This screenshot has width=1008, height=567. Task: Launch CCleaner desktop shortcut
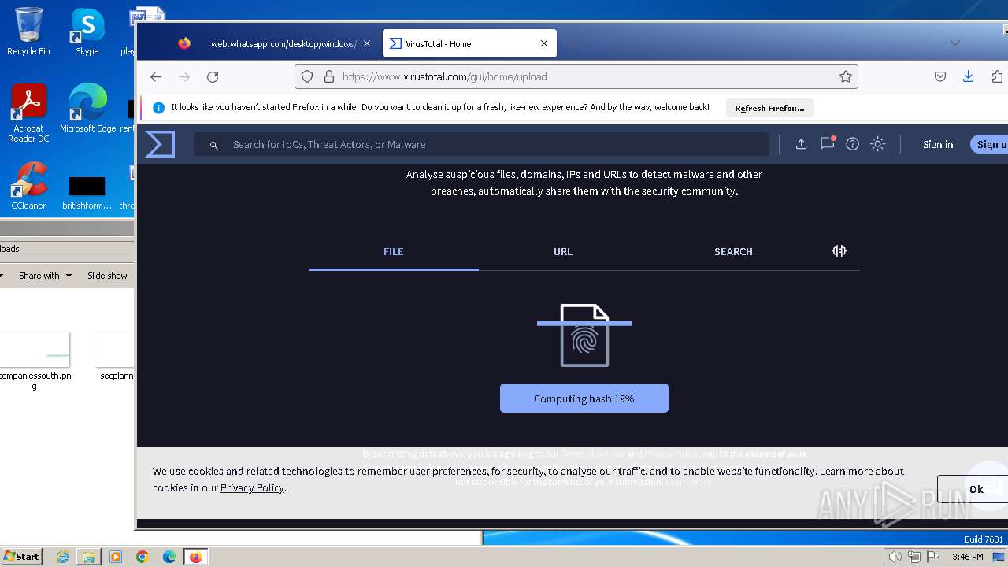(28, 186)
